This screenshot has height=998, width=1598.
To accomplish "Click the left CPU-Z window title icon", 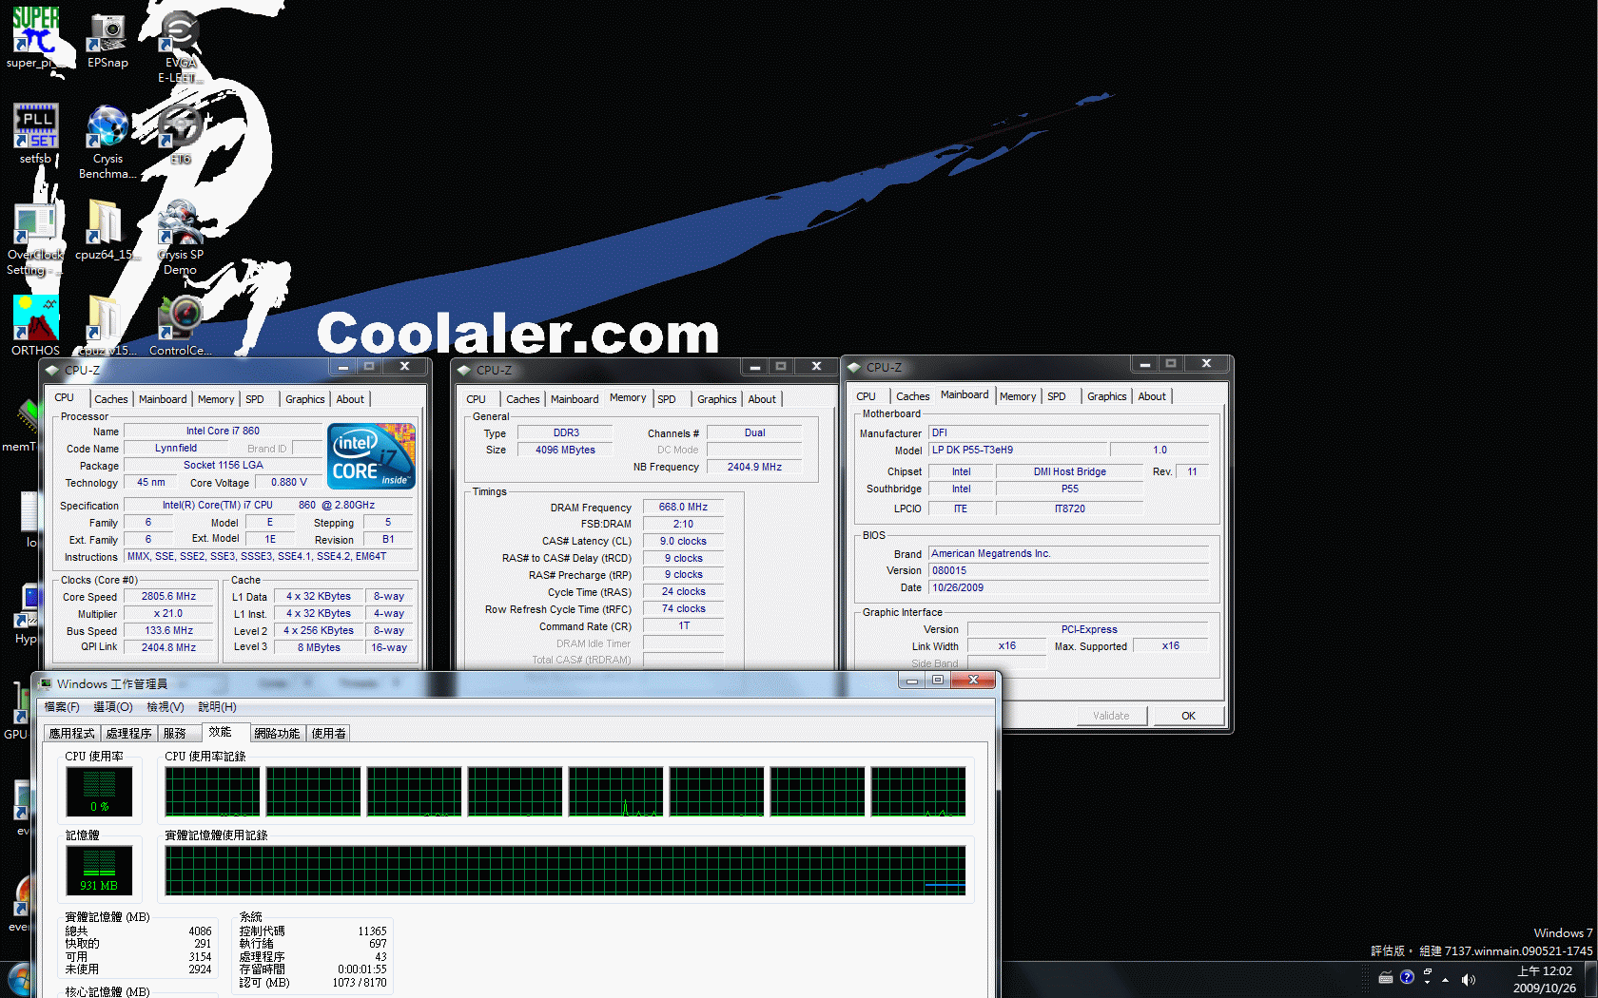I will pyautogui.click(x=52, y=370).
